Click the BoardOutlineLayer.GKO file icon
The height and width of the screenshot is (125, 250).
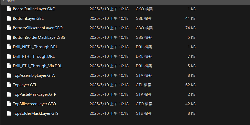point(9,9)
